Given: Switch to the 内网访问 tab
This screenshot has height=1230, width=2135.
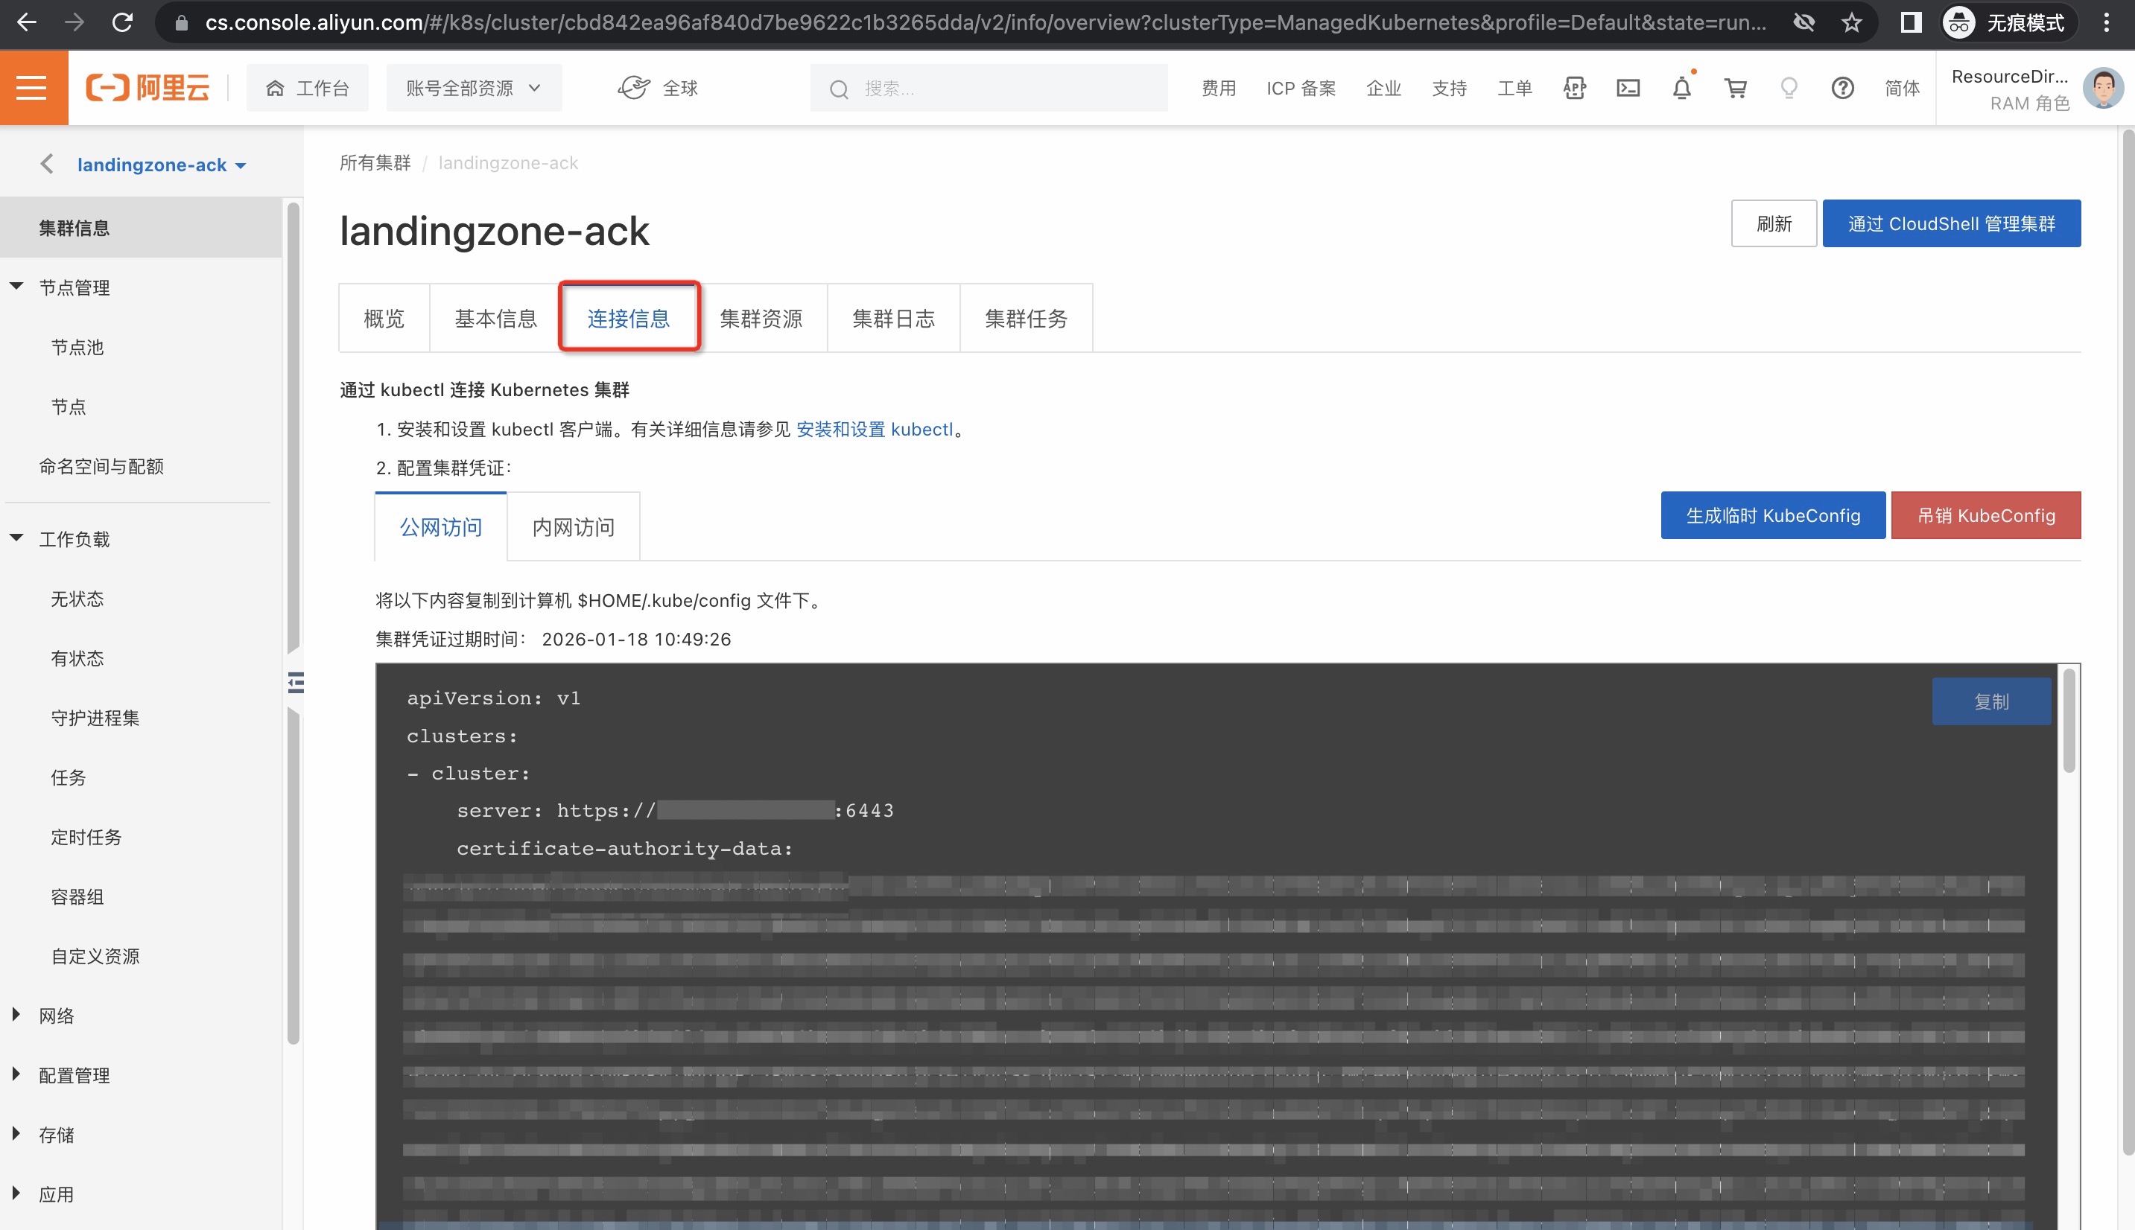Looking at the screenshot, I should pyautogui.click(x=574, y=527).
